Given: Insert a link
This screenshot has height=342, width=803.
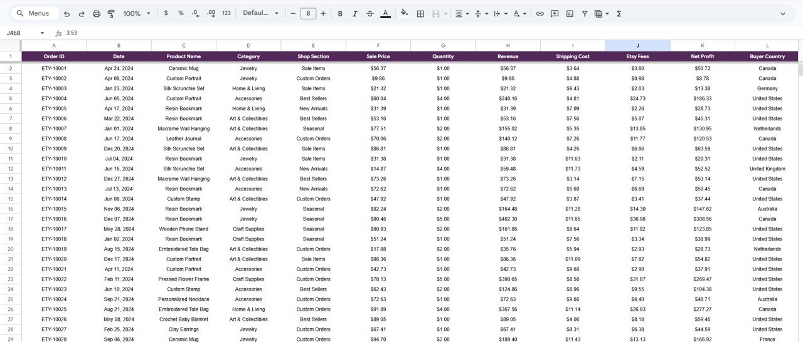Looking at the screenshot, I should (540, 13).
